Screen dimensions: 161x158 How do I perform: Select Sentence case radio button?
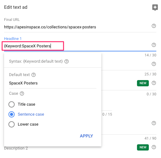[12, 114]
